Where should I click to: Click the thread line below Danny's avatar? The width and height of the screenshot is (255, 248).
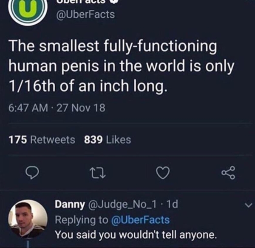(28, 244)
